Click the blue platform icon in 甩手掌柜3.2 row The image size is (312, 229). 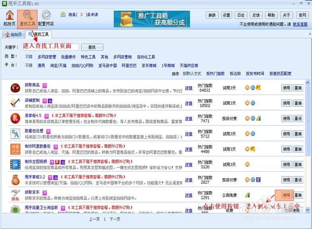point(258,180)
